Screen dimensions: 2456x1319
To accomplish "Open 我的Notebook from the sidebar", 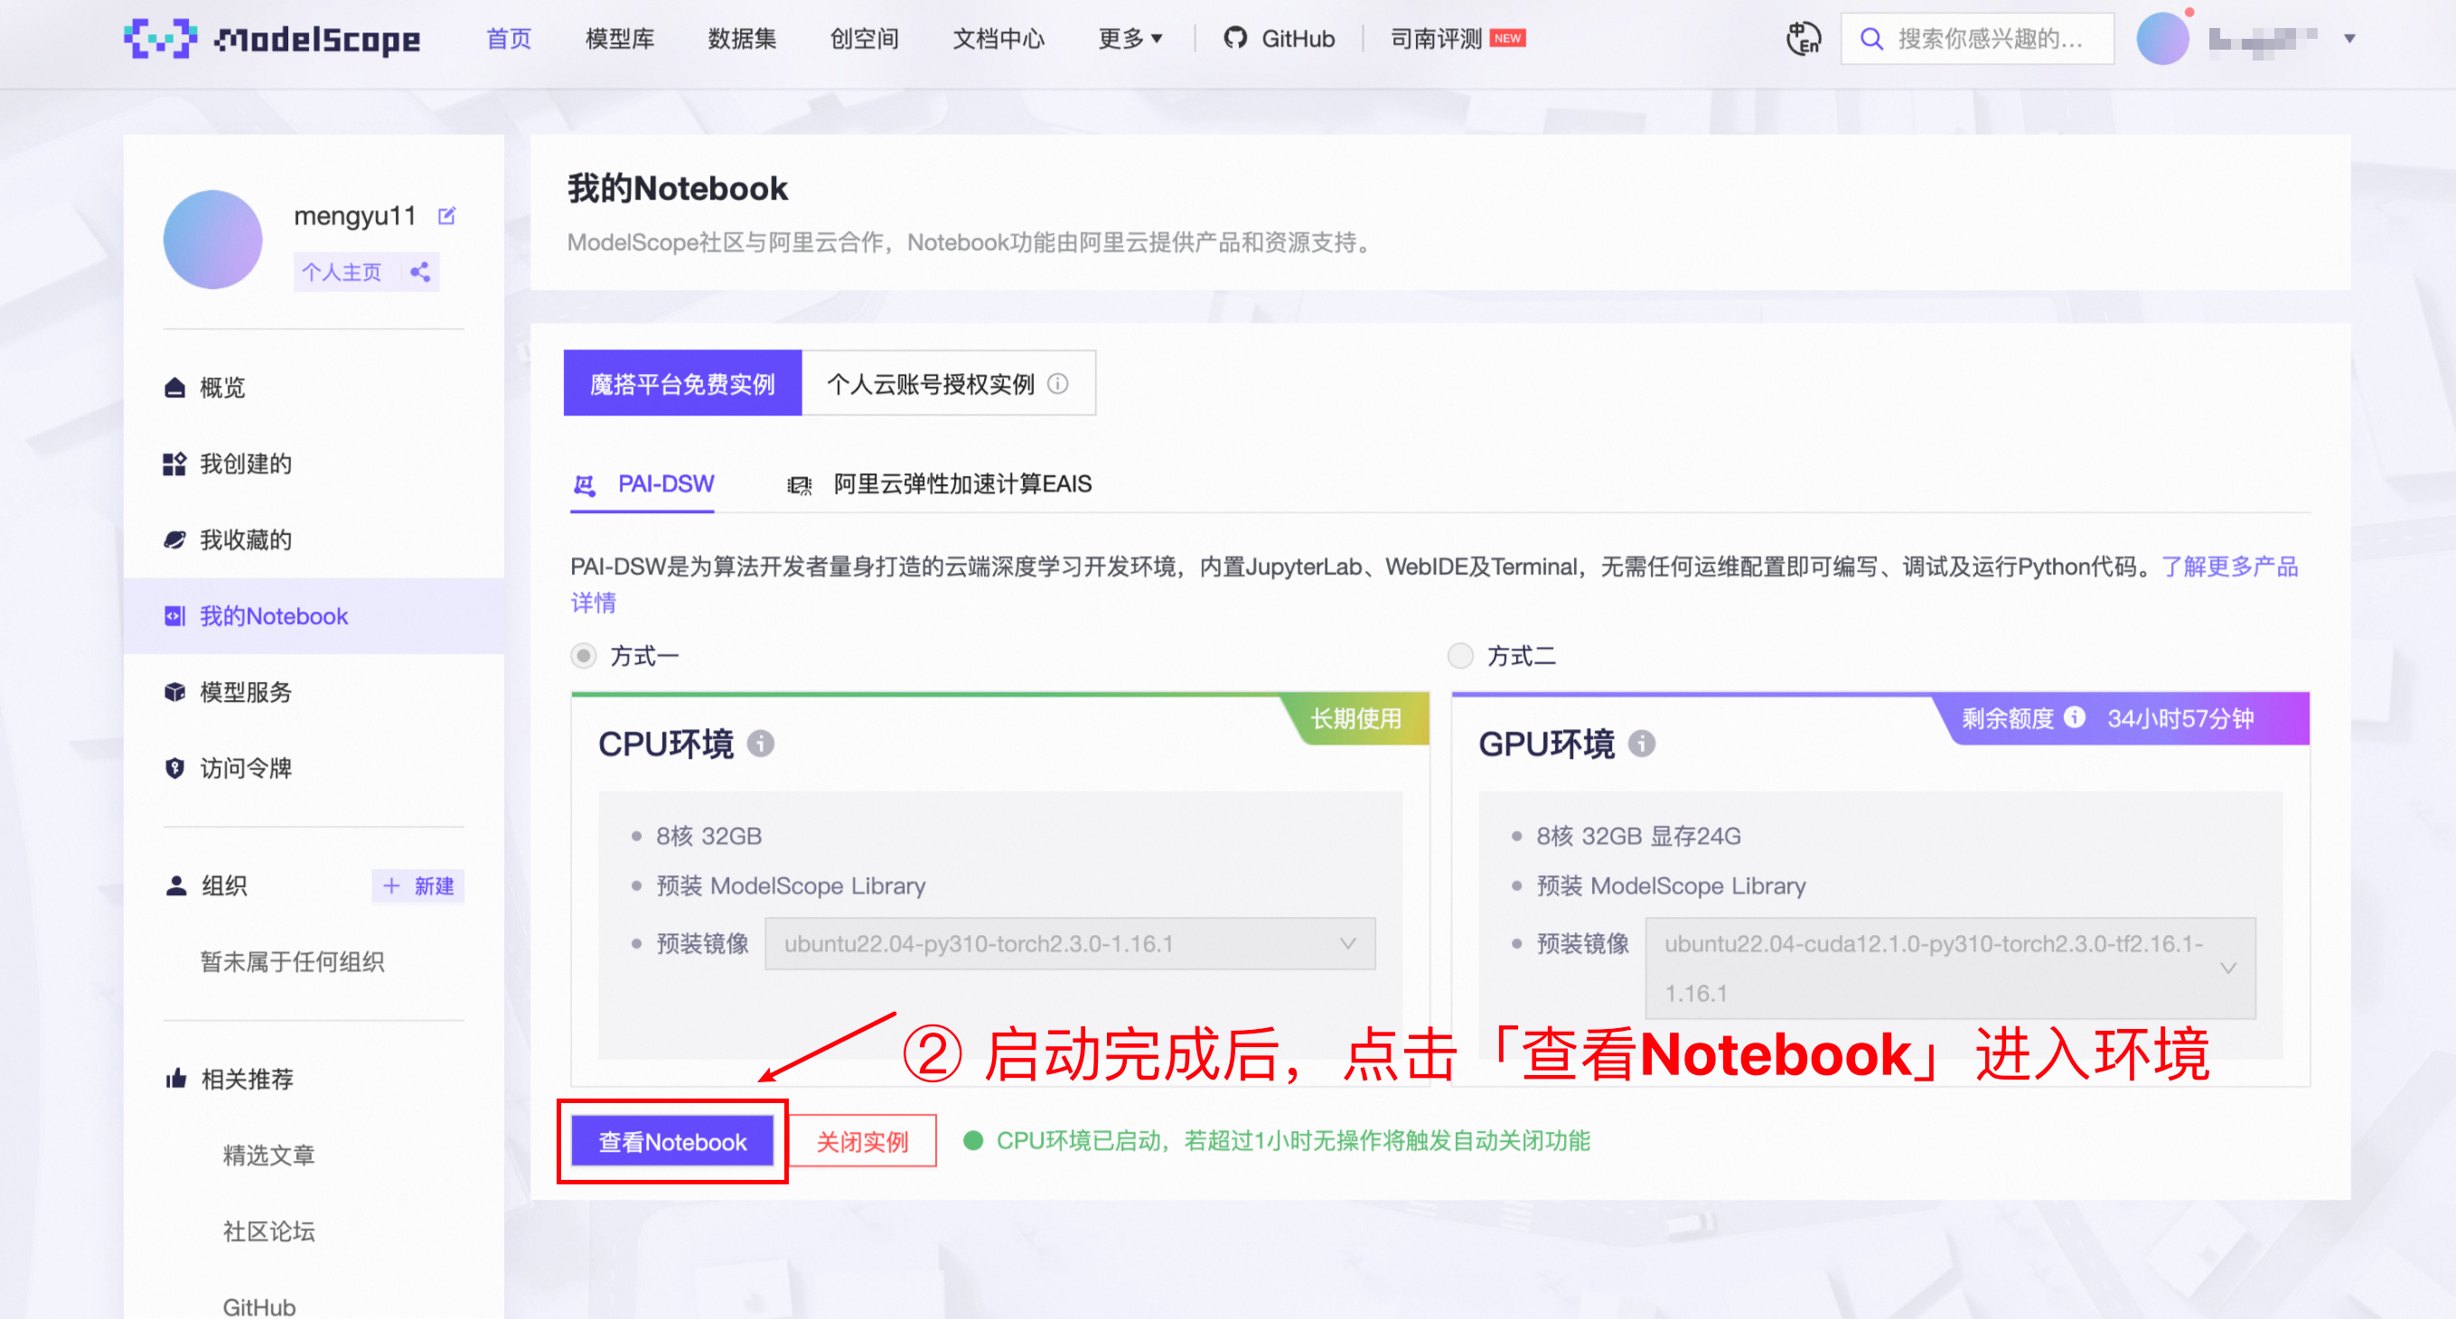I will (x=273, y=615).
